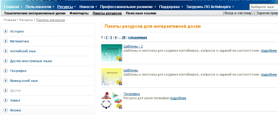Open the Физика category
Image resolution: width=278 pixels, height=115 pixels.
[15, 111]
